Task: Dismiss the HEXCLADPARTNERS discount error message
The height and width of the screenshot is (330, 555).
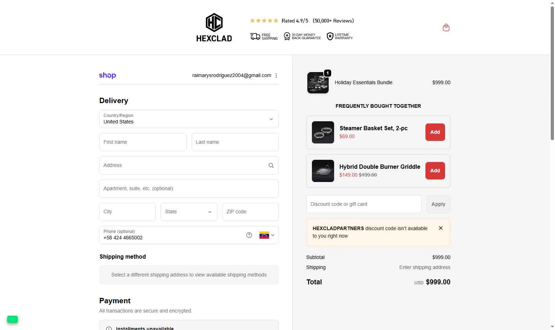Action: [x=441, y=228]
